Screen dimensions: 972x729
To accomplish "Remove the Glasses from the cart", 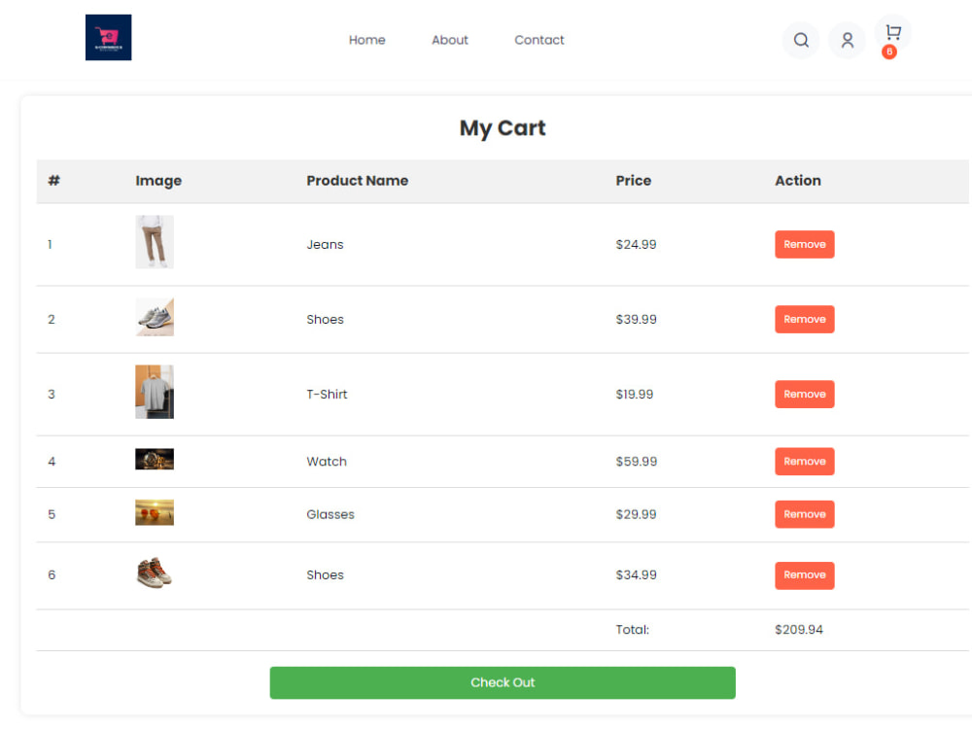I will (x=804, y=514).
